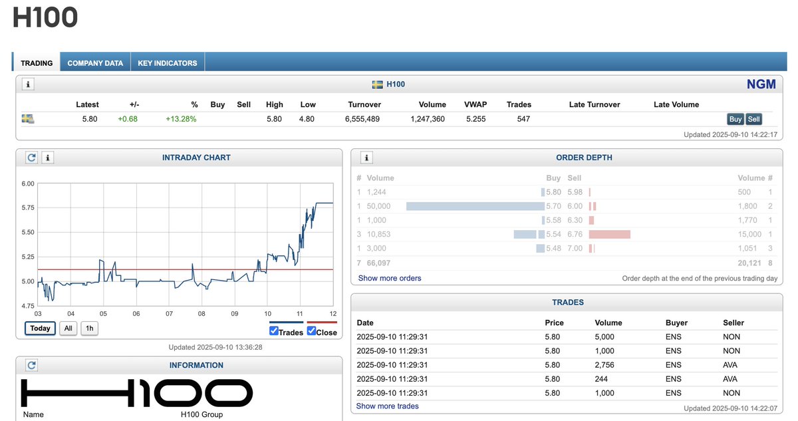
Task: Select the 1h chart range
Action: pyautogui.click(x=89, y=329)
